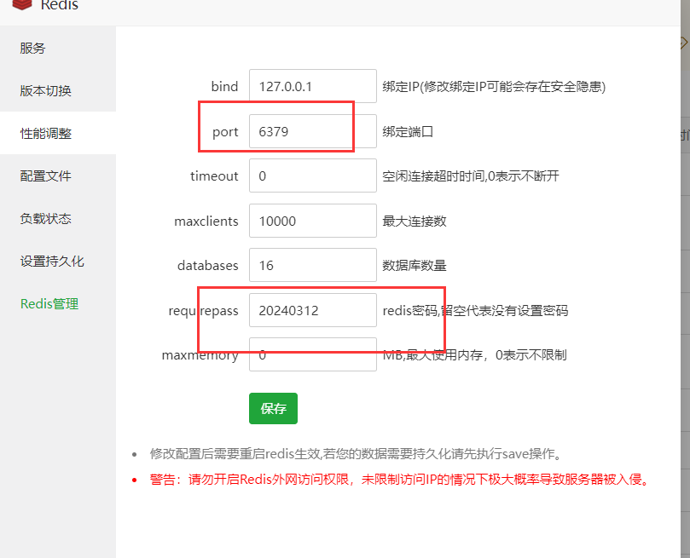Click the red 警告 warning message
The image size is (690, 558).
click(399, 479)
